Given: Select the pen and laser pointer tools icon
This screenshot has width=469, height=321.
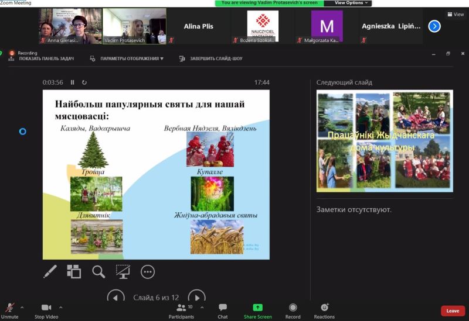Looking at the screenshot, I should click(50, 271).
